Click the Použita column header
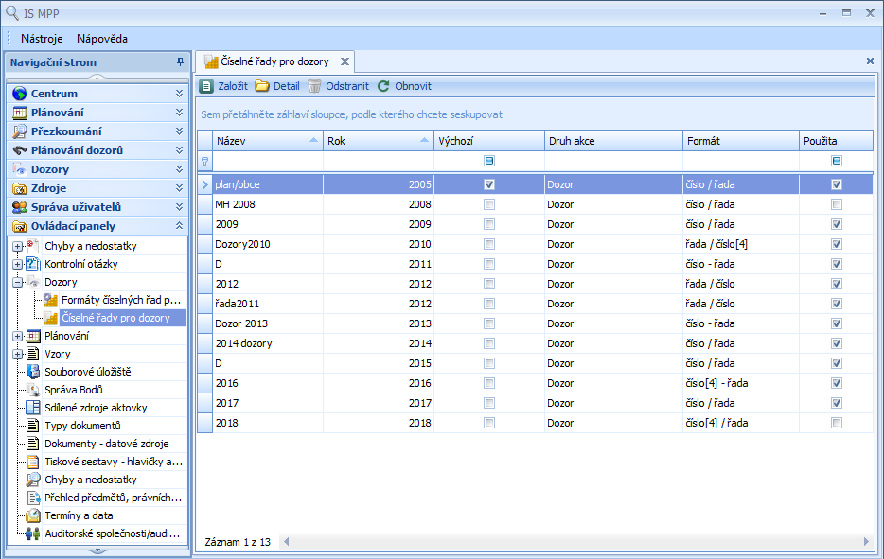 pos(836,141)
